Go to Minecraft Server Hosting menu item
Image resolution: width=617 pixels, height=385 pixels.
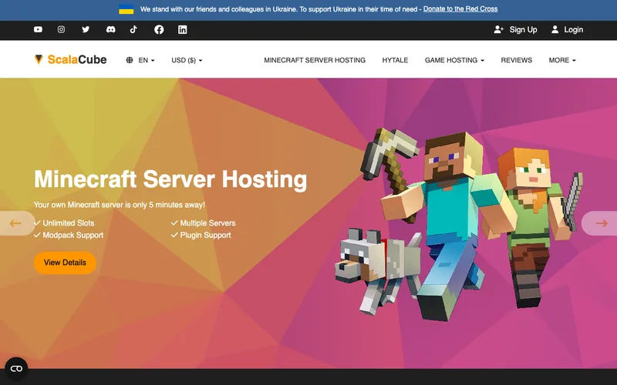pos(315,60)
